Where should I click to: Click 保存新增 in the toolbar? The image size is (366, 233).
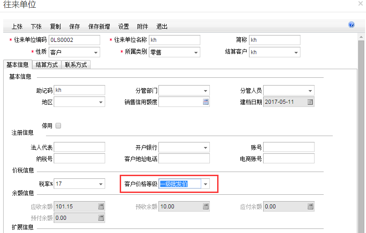[x=99, y=27]
